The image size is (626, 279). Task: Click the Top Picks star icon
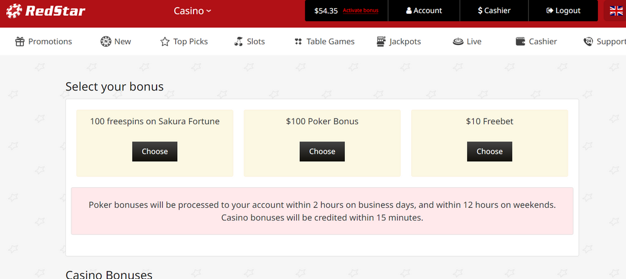pos(165,41)
